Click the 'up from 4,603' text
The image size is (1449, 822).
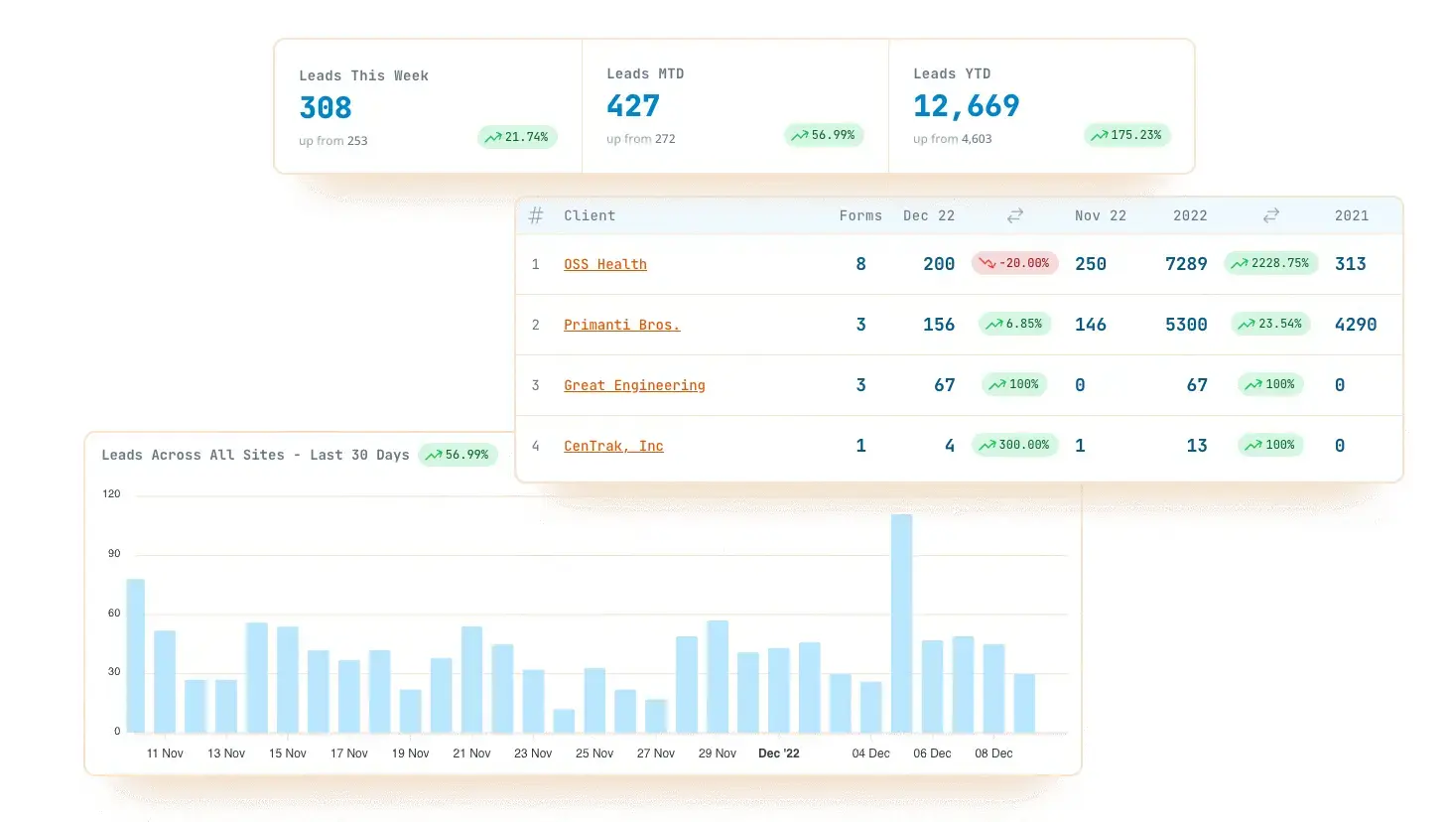tap(953, 139)
